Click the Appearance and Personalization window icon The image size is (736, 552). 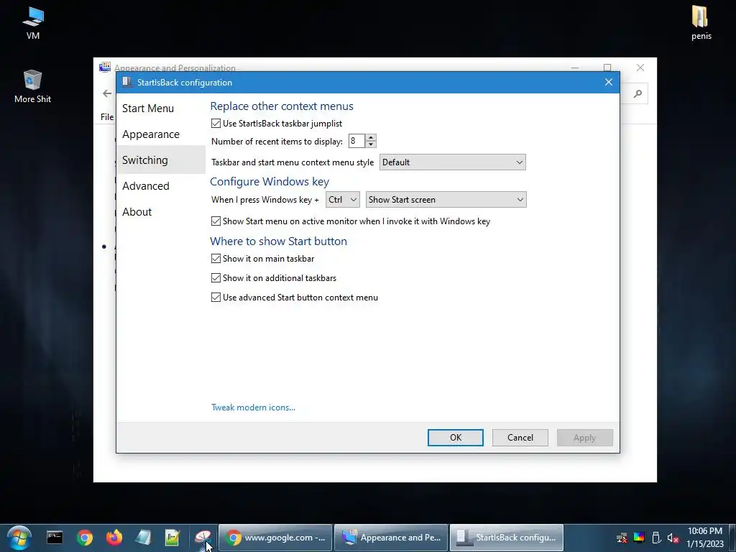pos(105,67)
